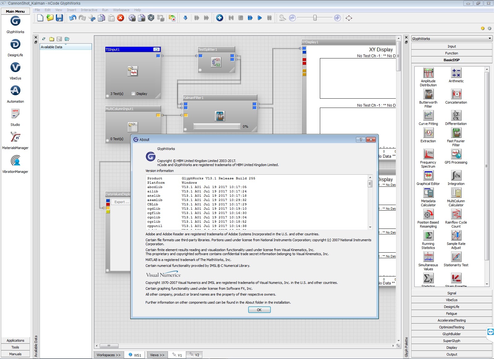Open MaterialsManager from the main menu
This screenshot has width=494, height=359.
coord(15,137)
